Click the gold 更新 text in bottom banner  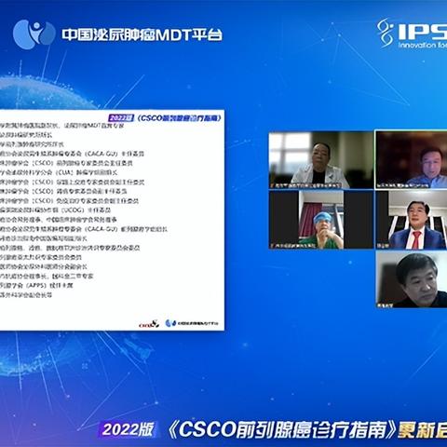pos(415,430)
